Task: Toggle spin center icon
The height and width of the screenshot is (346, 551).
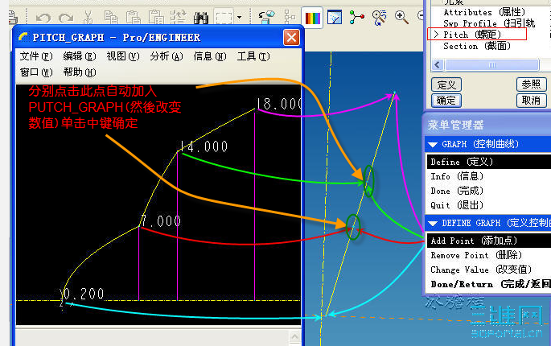Action: point(356,17)
